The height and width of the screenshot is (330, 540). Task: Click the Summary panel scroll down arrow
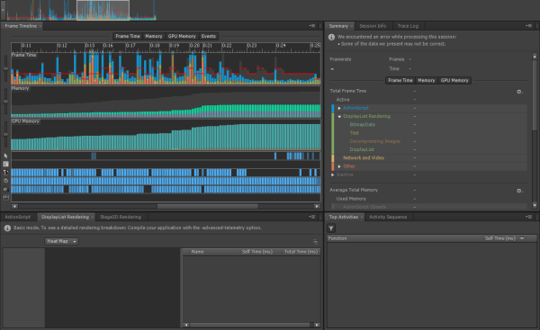535,205
